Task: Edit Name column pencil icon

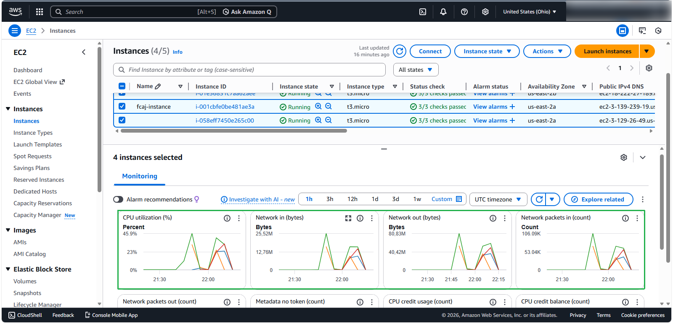Action: pyautogui.click(x=158, y=86)
